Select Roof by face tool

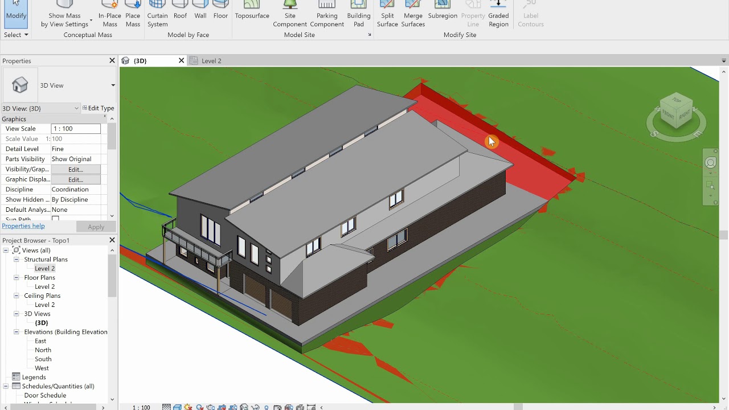coord(180,11)
